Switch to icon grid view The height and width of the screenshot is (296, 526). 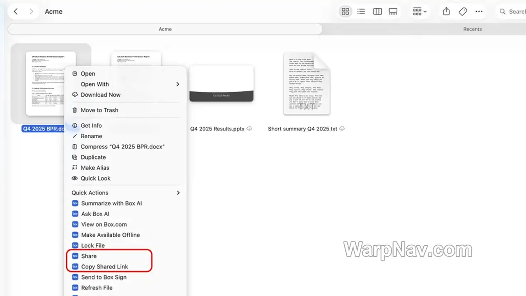pyautogui.click(x=346, y=12)
